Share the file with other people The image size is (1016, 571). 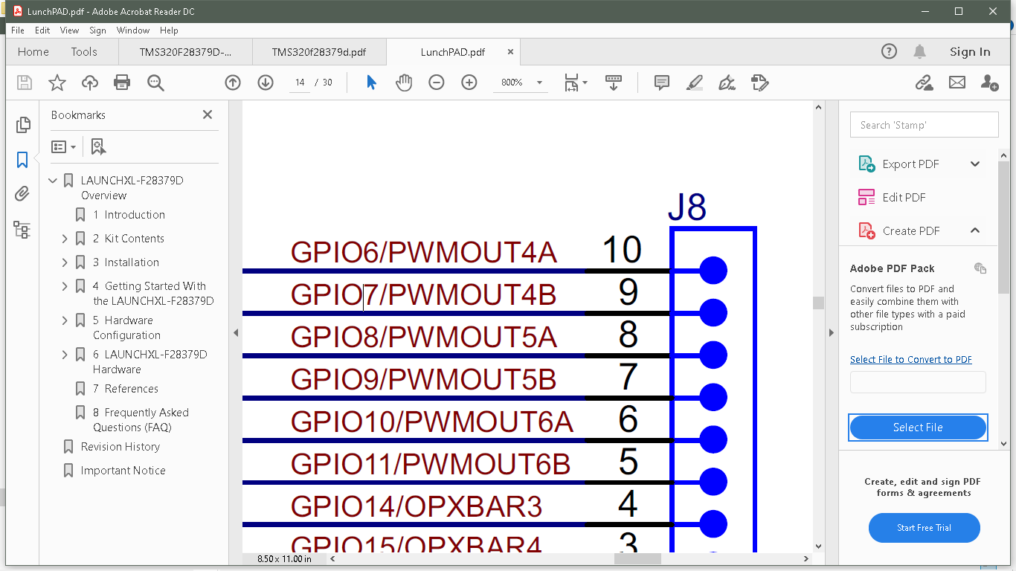click(x=989, y=83)
